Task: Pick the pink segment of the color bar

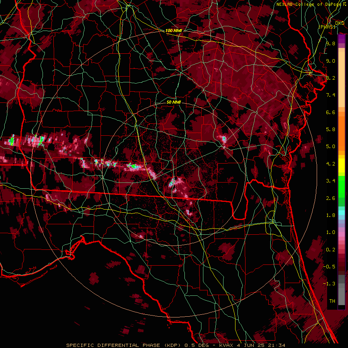Action: pyautogui.click(x=341, y=234)
